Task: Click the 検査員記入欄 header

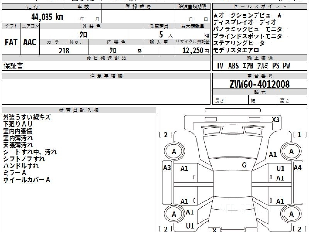Action: [x=79, y=110]
